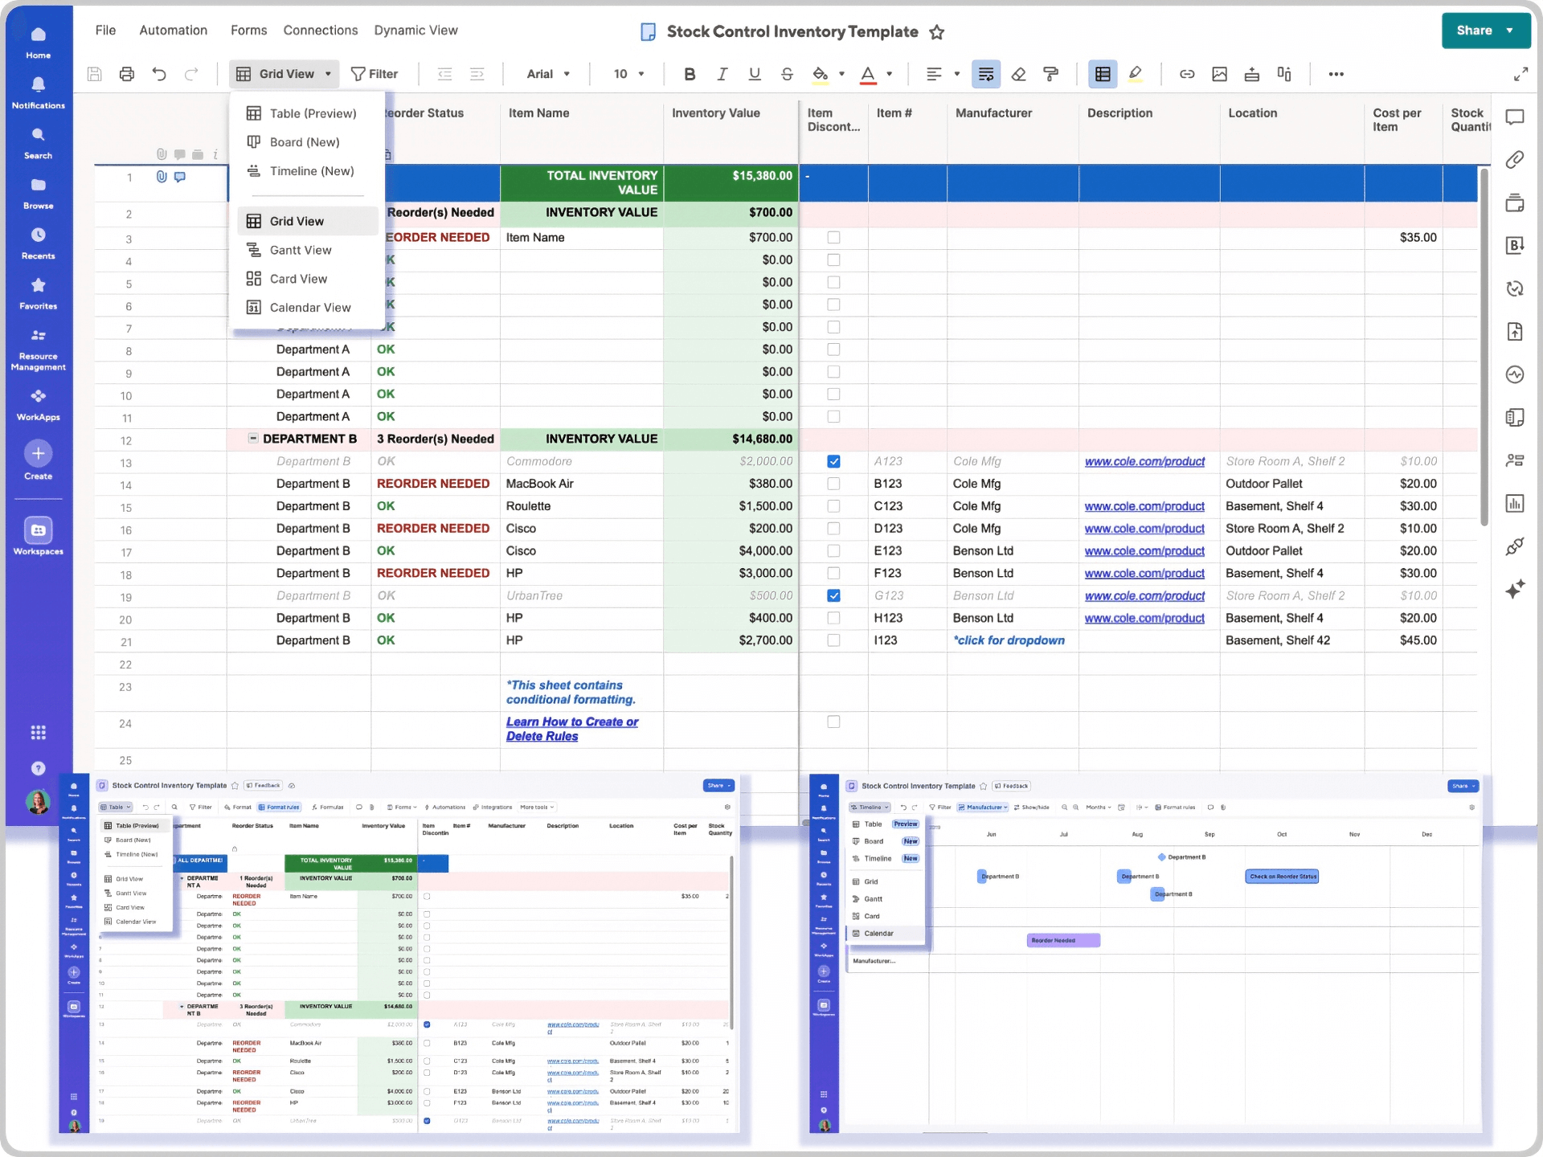Screen dimensions: 1543x1157
Task: Click the insert image icon
Action: [x=1219, y=74]
